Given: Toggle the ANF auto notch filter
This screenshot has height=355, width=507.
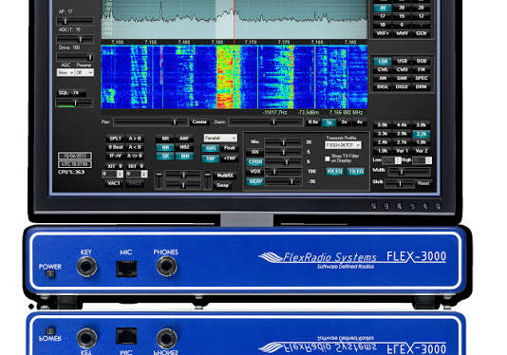Looking at the screenshot, I should coord(184,139).
